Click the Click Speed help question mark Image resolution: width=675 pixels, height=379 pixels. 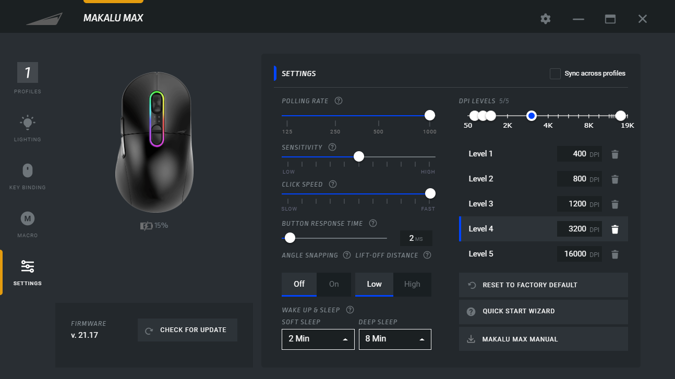point(333,185)
